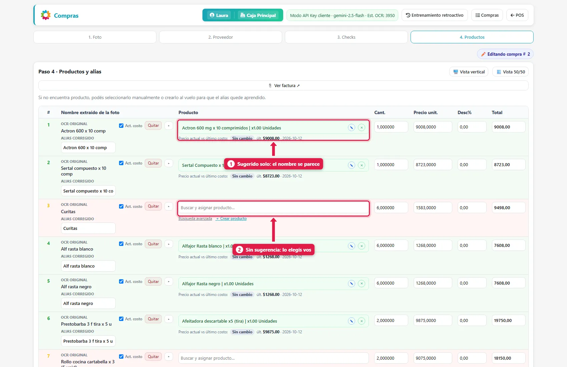Click the Editando compra # 2 badge
The width and height of the screenshot is (567, 367).
(x=505, y=54)
